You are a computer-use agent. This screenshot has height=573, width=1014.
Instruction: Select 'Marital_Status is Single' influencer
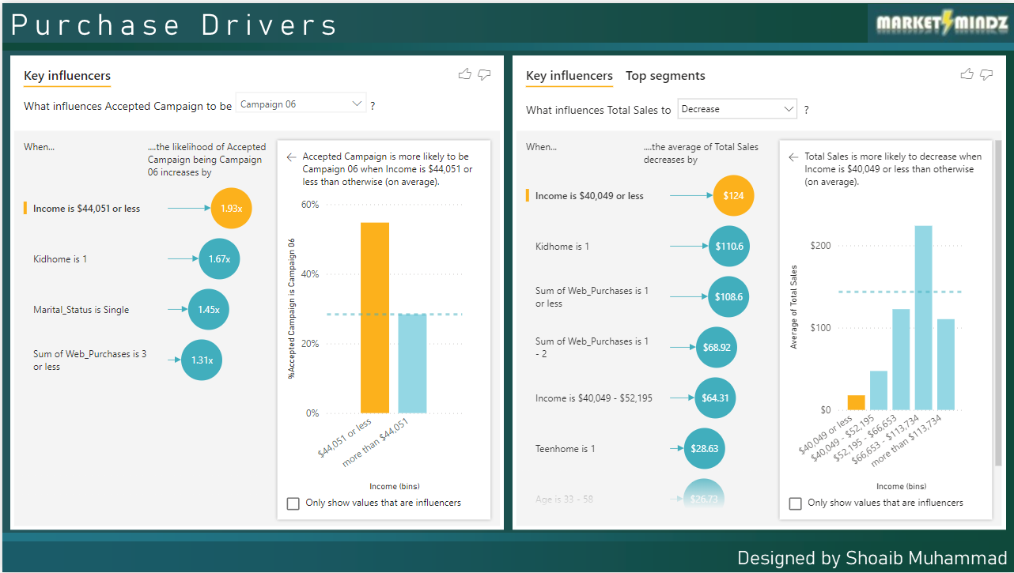(x=81, y=310)
